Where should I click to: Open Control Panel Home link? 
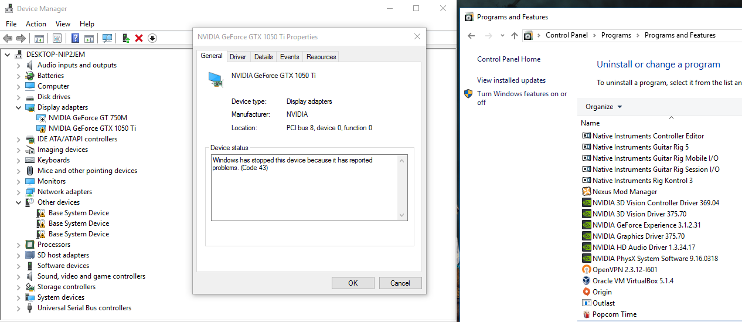[x=509, y=59]
